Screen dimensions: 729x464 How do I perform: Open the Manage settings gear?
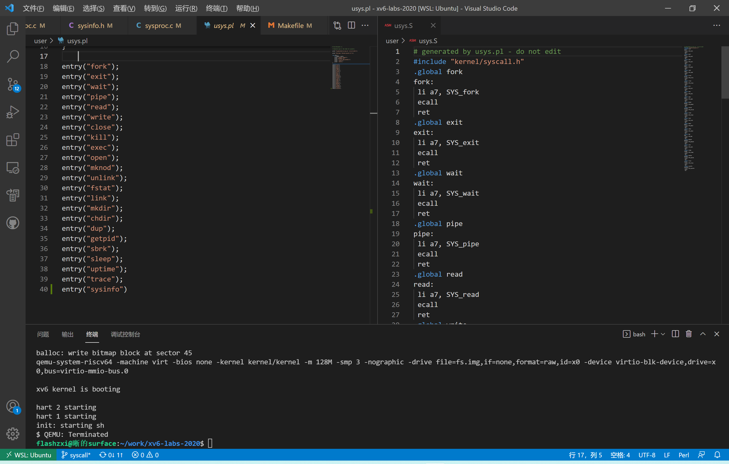13,434
